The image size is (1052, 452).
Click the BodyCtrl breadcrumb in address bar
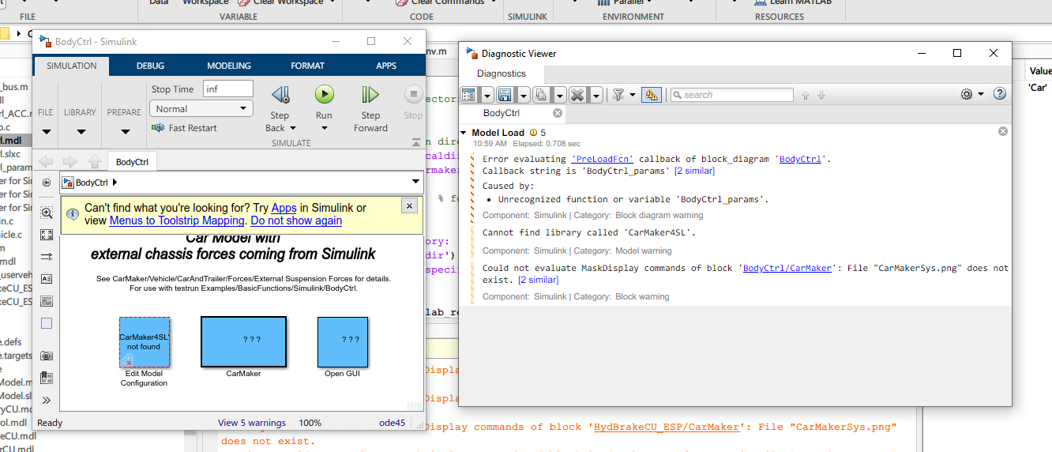(92, 183)
